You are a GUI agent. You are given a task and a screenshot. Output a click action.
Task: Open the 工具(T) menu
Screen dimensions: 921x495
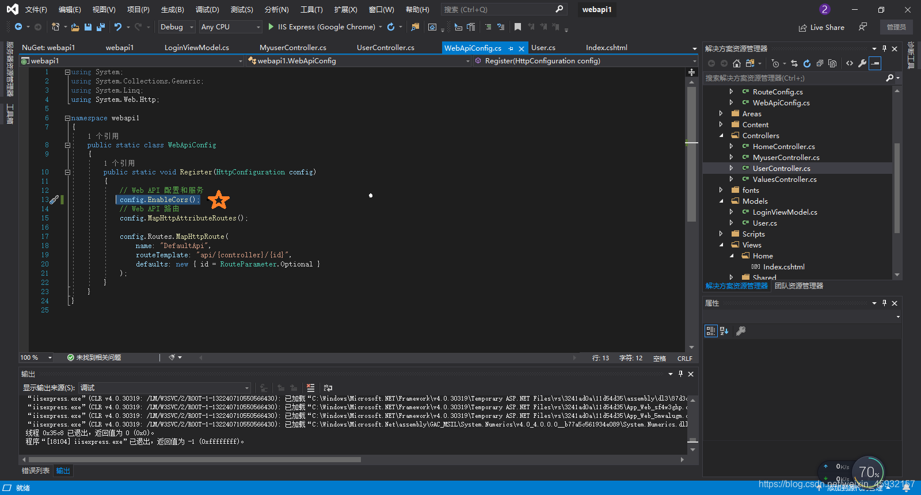pyautogui.click(x=311, y=9)
